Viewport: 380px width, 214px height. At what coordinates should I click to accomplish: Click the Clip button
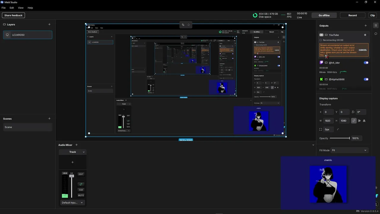point(372,15)
